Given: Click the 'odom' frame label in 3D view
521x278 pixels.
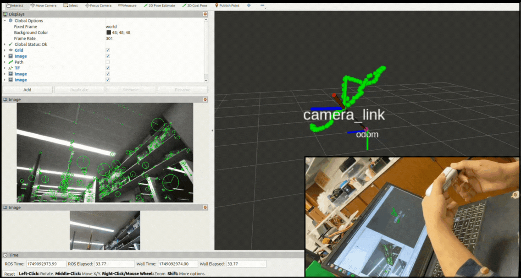Looking at the screenshot, I should point(367,134).
